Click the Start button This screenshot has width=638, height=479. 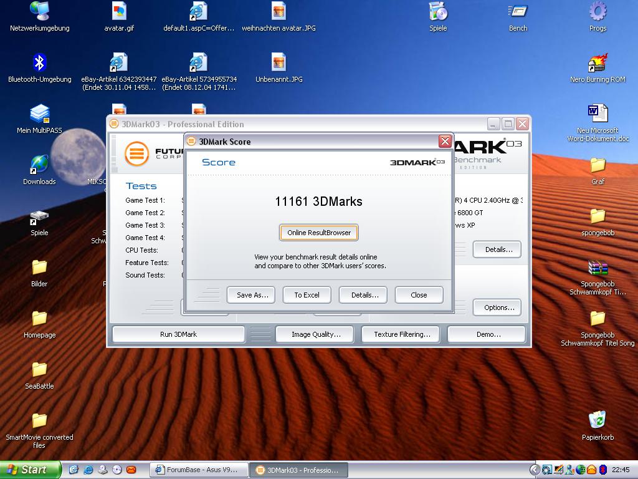[30, 470]
